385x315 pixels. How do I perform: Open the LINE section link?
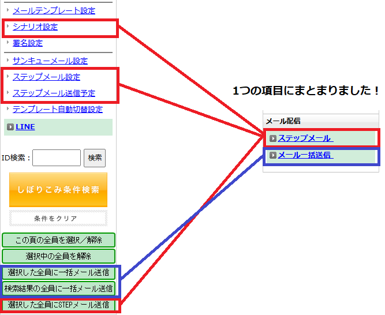[25, 127]
